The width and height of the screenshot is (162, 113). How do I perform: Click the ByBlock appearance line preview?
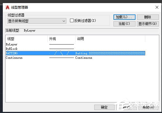(62, 49)
